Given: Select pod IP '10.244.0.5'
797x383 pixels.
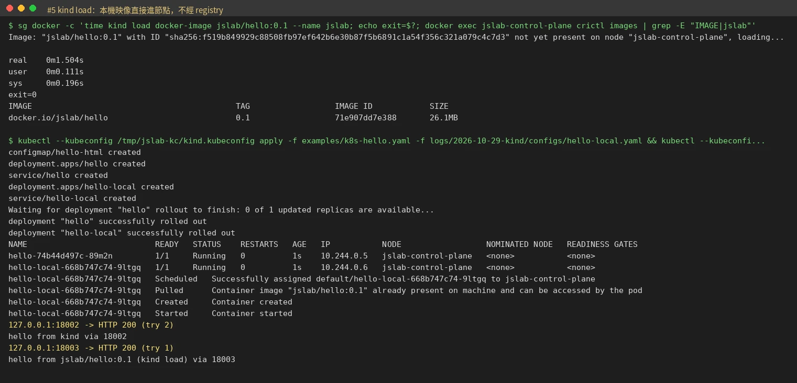Looking at the screenshot, I should tap(344, 256).
